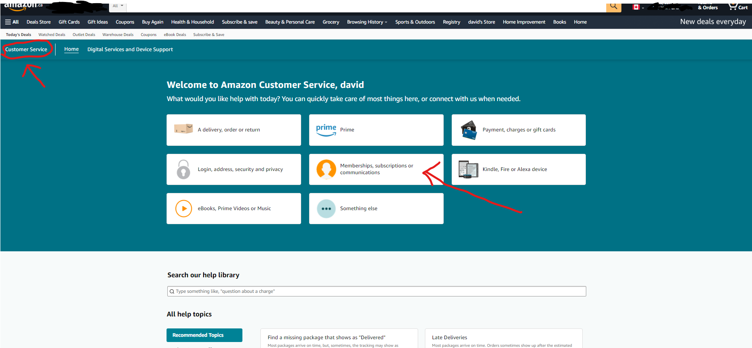Click the orange play button icon
Image resolution: width=752 pixels, height=348 pixels.
(x=184, y=209)
